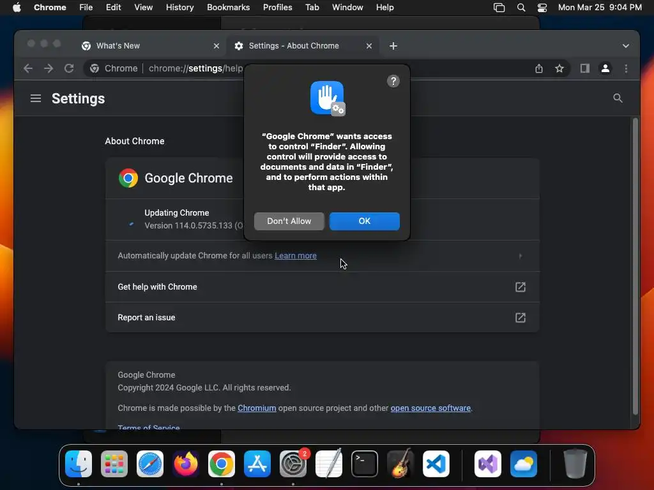Open the cloud weather app in Dock
Image resolution: width=654 pixels, height=490 pixels.
[x=524, y=464]
